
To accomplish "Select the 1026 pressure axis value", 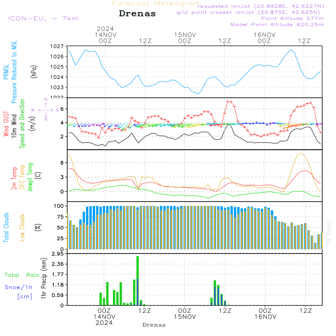I will (57, 56).
